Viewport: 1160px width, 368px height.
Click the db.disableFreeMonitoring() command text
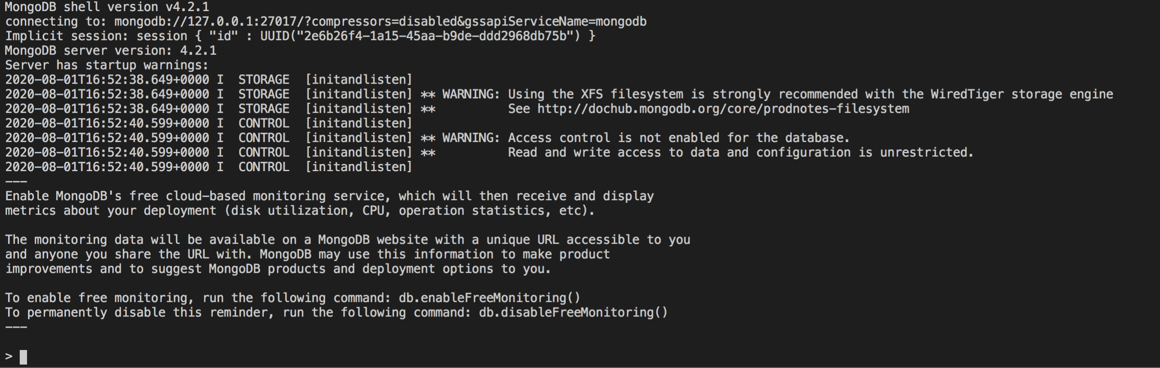[573, 313]
